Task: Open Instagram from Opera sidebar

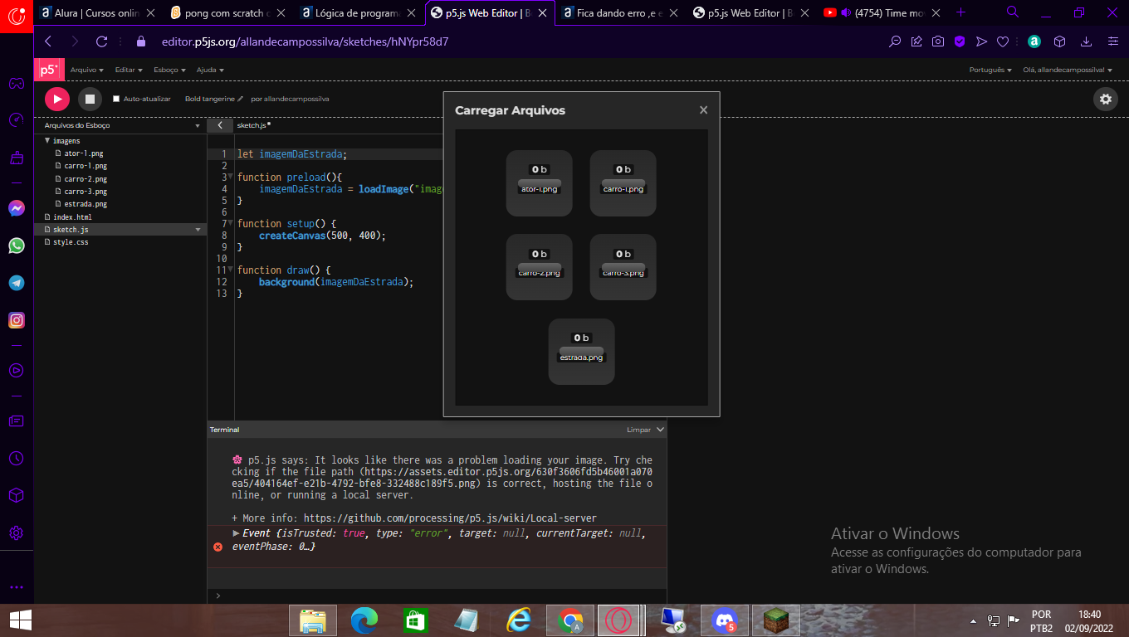Action: tap(17, 320)
